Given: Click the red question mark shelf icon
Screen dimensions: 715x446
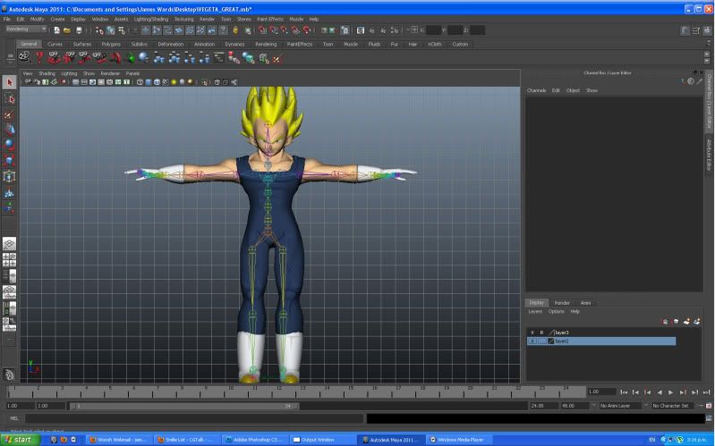Looking at the screenshot, I should pyautogui.click(x=38, y=57).
